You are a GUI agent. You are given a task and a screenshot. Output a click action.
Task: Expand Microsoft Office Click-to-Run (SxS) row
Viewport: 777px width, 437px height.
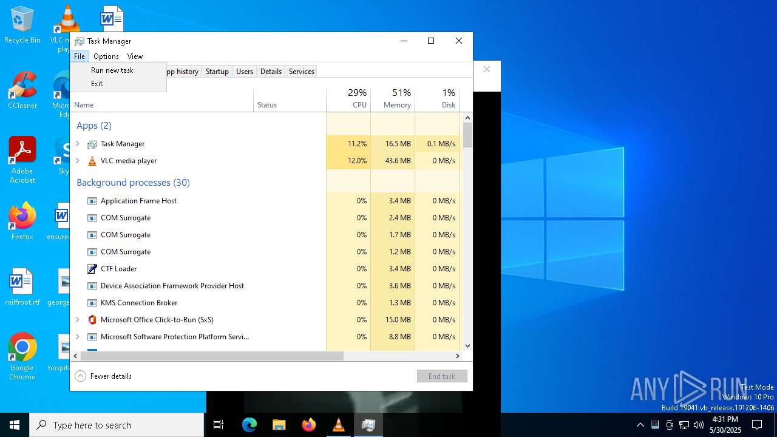pos(77,320)
